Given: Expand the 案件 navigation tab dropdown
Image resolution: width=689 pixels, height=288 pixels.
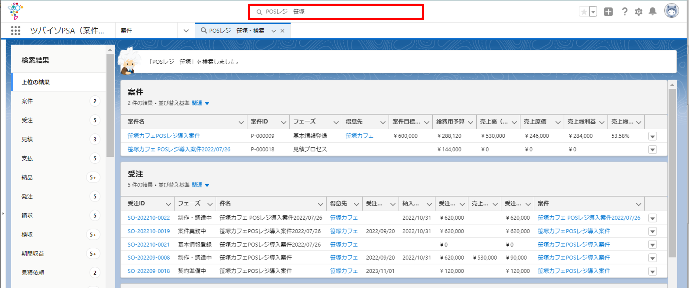Looking at the screenshot, I should pyautogui.click(x=186, y=31).
